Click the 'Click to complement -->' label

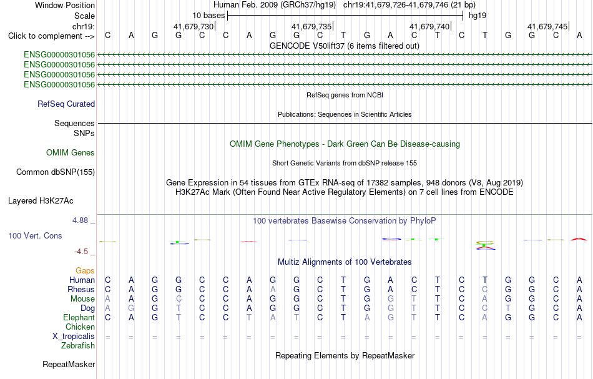[51, 36]
